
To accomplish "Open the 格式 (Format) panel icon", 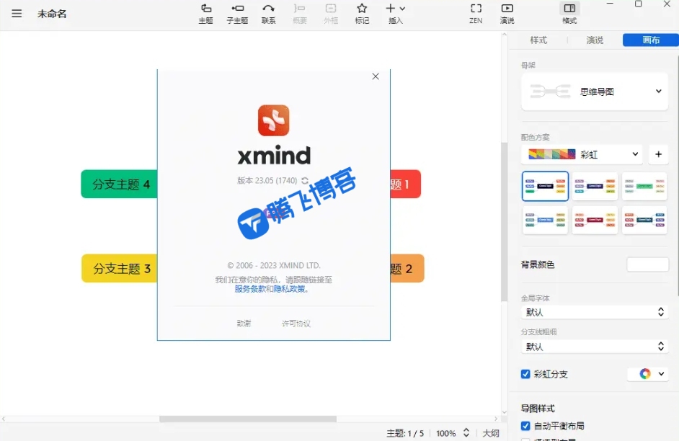I will coord(569,10).
